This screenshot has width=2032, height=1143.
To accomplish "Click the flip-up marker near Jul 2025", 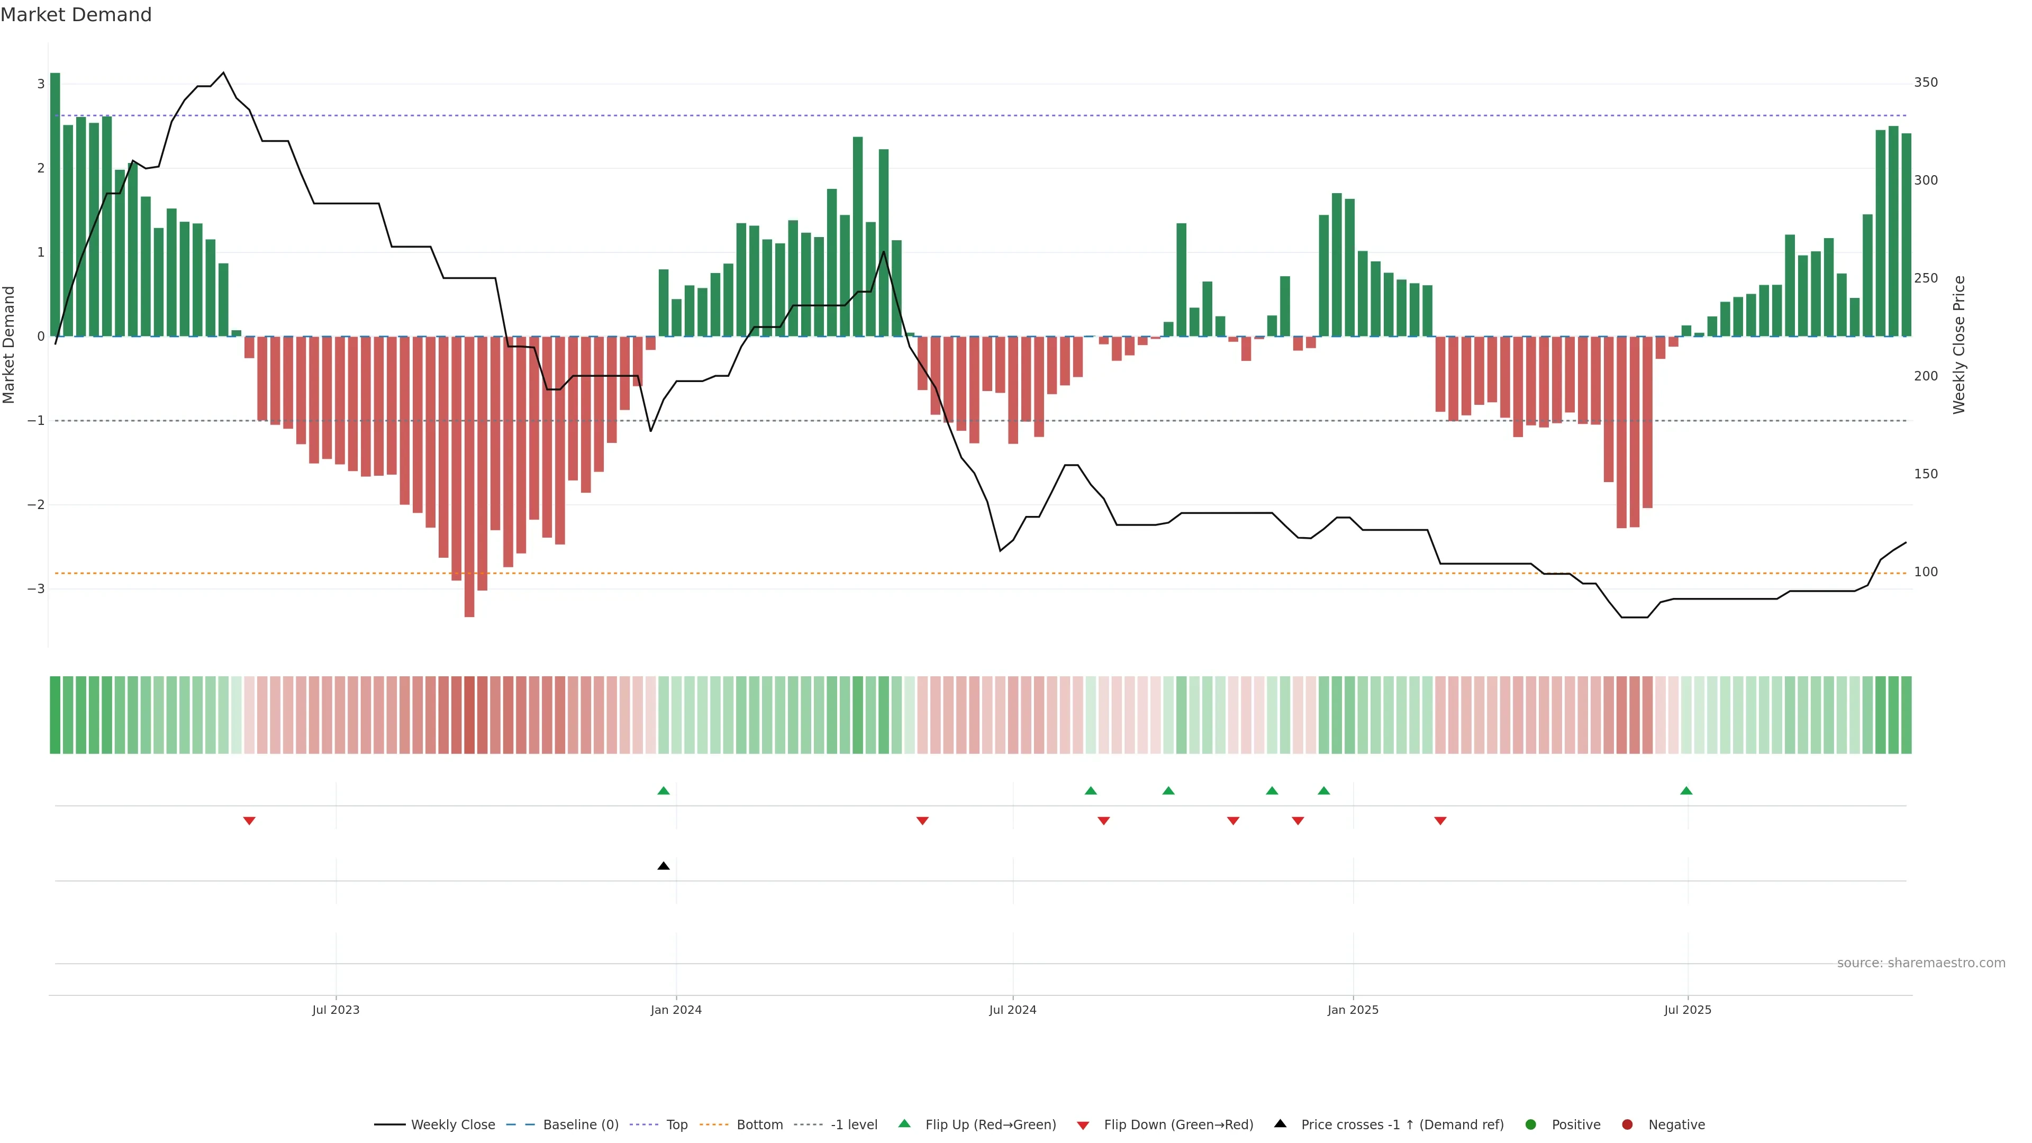I will click(x=1686, y=791).
